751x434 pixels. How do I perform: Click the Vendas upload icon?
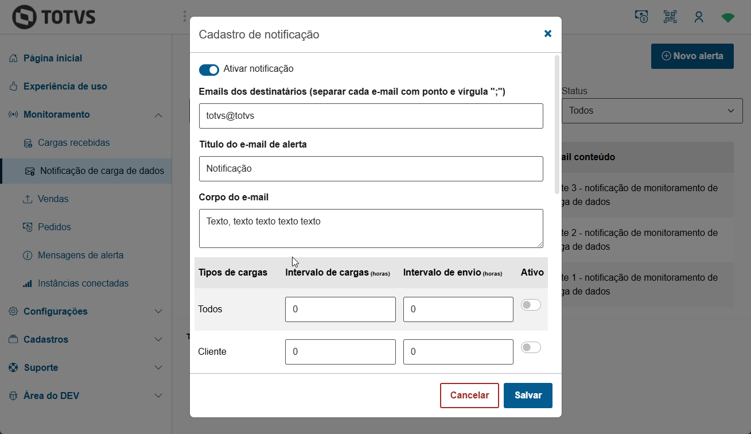[x=28, y=199]
